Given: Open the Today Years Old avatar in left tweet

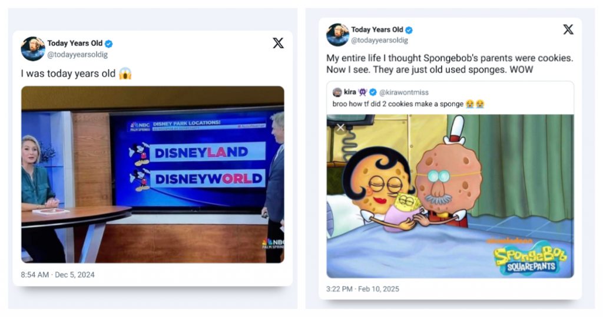Looking at the screenshot, I should point(33,49).
